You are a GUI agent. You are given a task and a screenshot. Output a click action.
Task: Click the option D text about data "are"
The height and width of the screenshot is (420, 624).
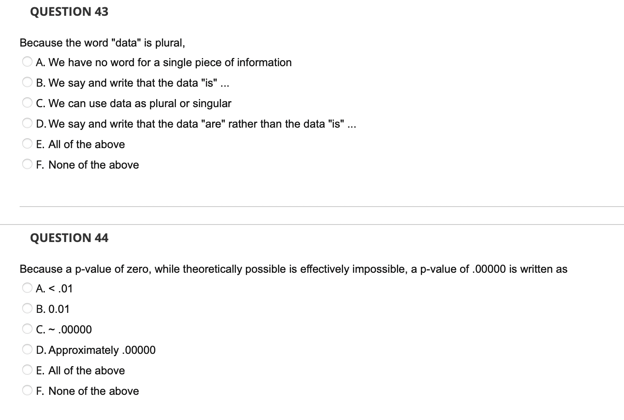196,124
